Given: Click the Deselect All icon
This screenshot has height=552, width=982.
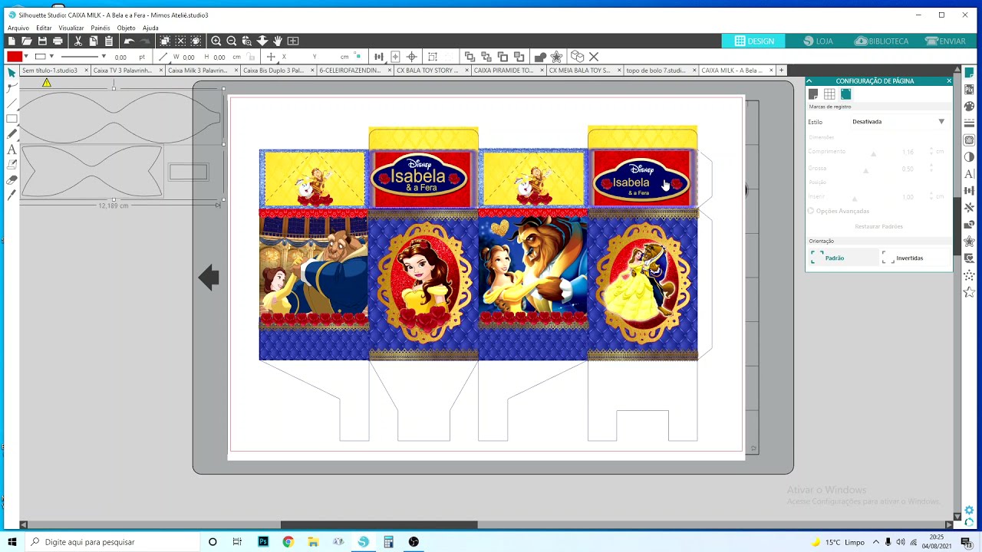Looking at the screenshot, I should pyautogui.click(x=180, y=41).
